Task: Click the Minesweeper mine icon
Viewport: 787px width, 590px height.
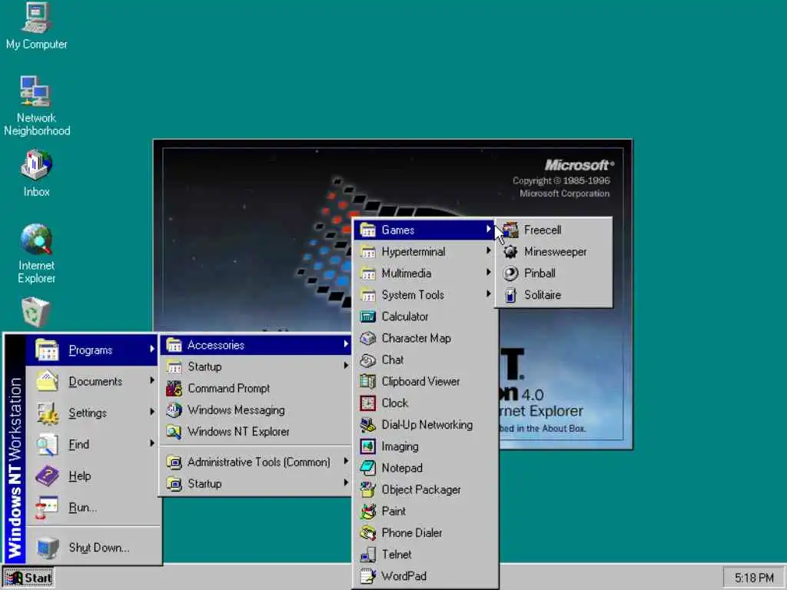Action: 510,251
